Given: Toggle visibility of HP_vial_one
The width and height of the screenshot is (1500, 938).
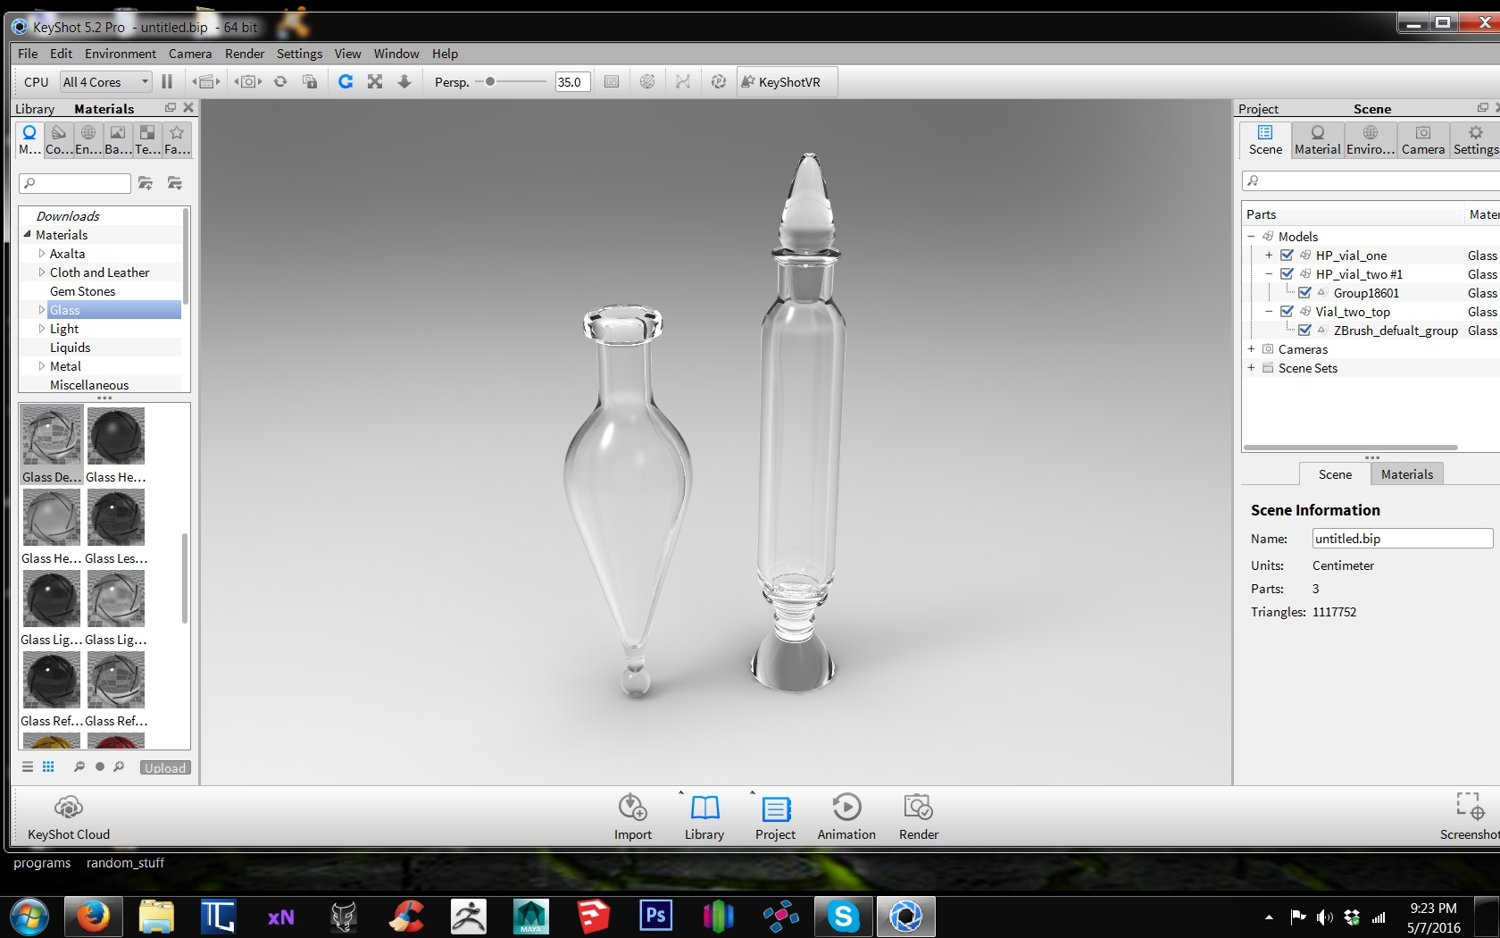Looking at the screenshot, I should 1287,255.
